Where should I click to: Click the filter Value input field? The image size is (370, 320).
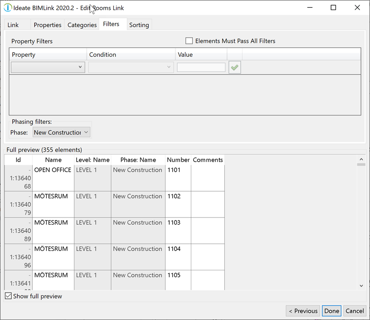(201, 67)
